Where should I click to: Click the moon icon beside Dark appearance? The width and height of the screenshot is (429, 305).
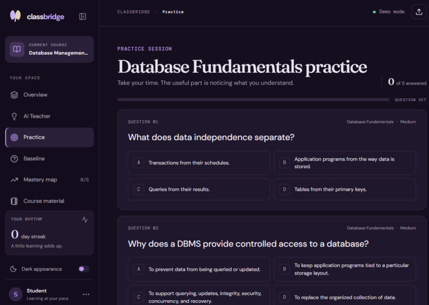coord(13,269)
